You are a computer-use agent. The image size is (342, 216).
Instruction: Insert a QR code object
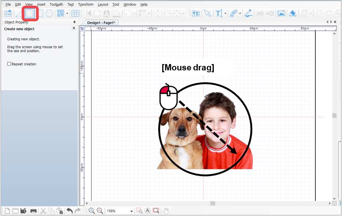[60, 13]
